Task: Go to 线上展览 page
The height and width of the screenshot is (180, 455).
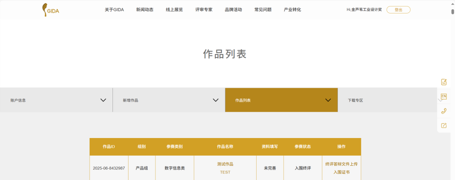Action: [x=174, y=10]
